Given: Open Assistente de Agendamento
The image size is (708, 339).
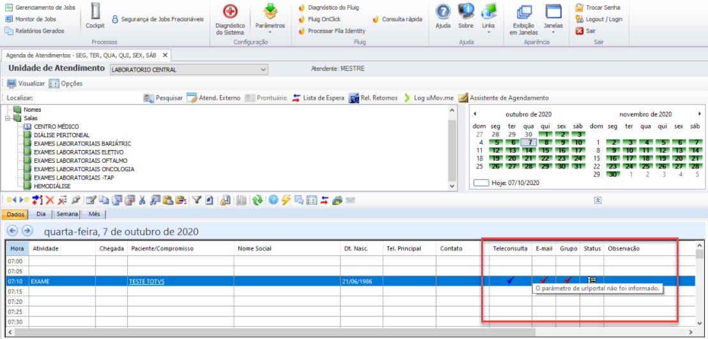Looking at the screenshot, I should pos(504,98).
